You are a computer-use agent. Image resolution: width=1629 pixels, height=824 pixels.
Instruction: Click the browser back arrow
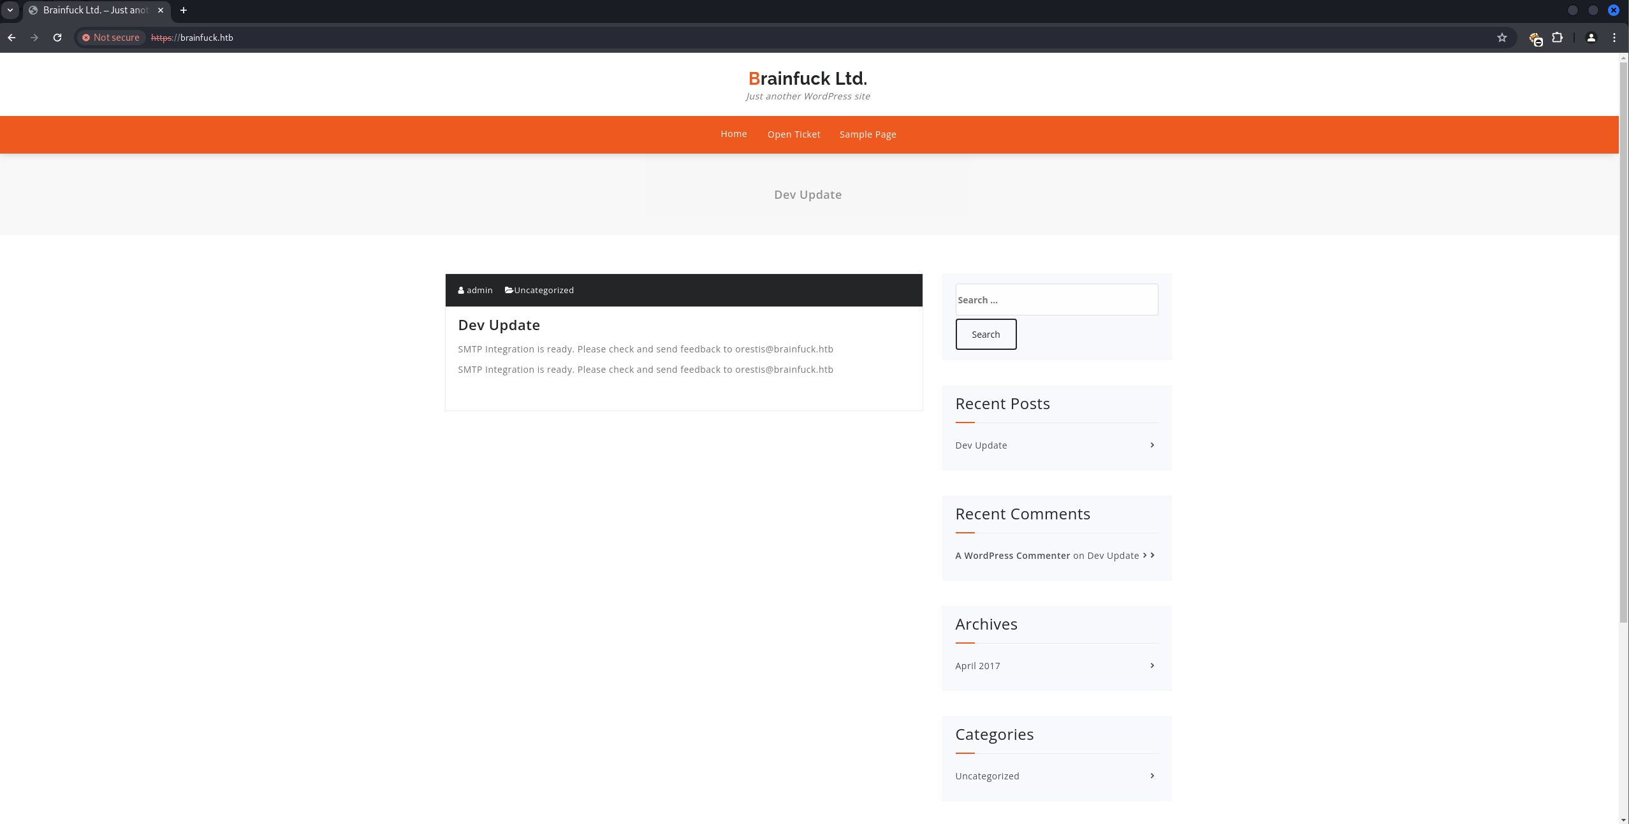(11, 38)
